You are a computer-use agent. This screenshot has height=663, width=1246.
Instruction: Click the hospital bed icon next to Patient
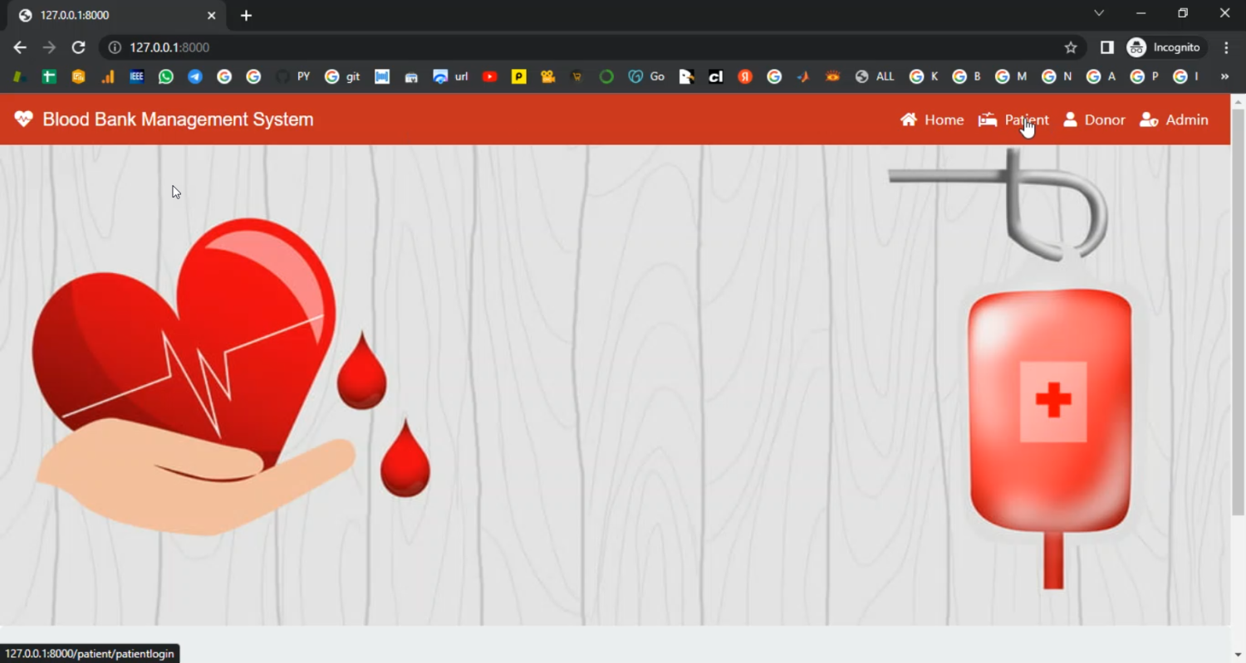click(988, 119)
